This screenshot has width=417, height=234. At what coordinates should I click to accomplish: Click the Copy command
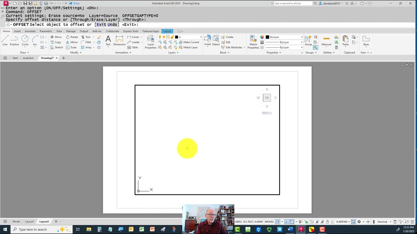[56, 42]
